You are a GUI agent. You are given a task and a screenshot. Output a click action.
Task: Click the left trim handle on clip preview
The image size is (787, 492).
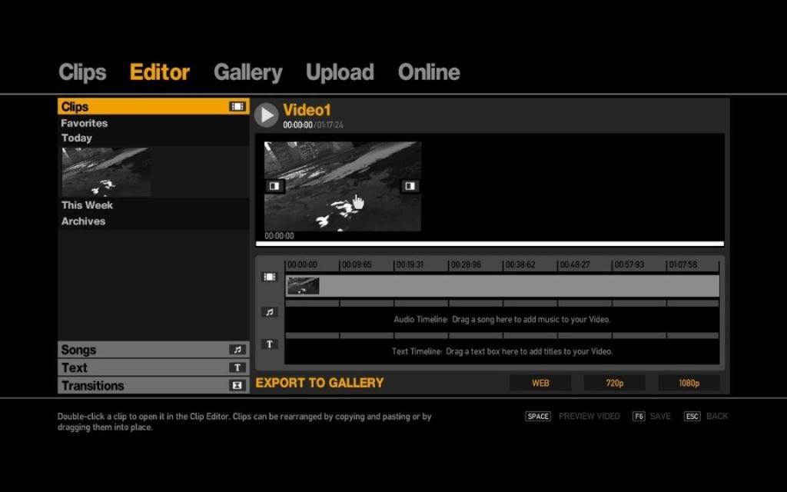point(274,186)
